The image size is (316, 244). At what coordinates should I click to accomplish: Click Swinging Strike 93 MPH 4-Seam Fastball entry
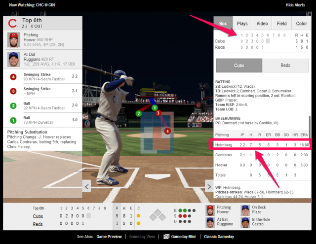[43, 76]
